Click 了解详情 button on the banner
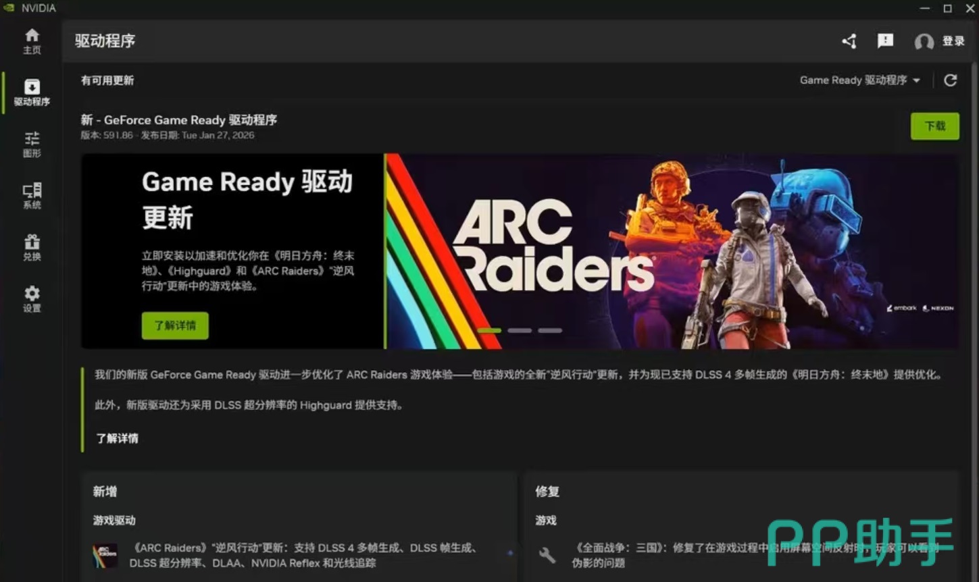This screenshot has height=582, width=979. [175, 325]
